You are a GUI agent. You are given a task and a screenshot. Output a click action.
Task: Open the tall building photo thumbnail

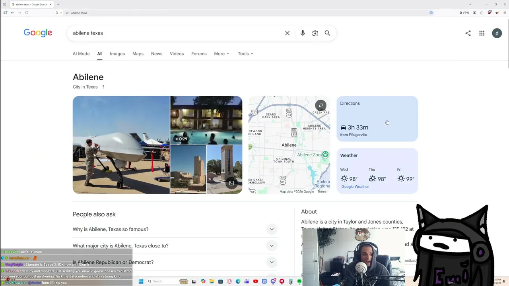pos(188,170)
